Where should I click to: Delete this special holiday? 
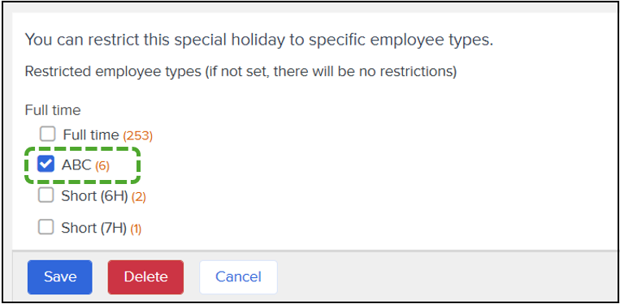click(145, 276)
